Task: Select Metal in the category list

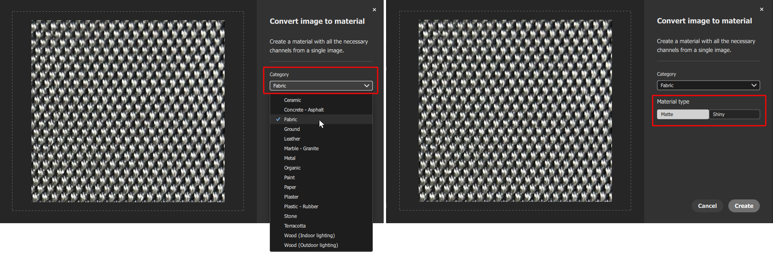Action: pos(289,158)
